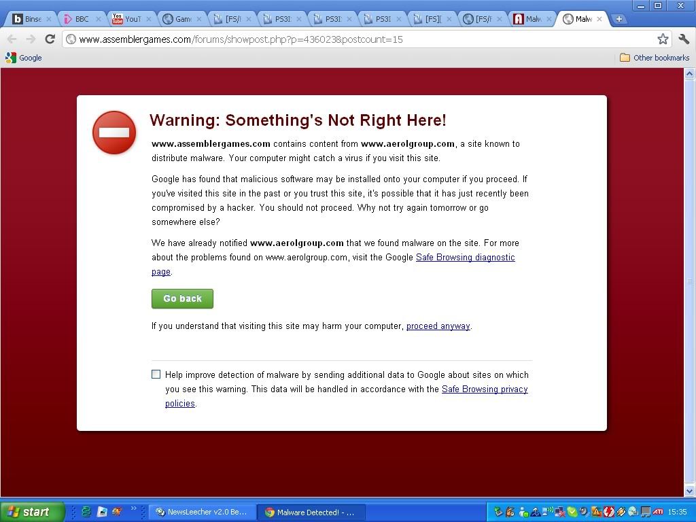Close the YouTube tab
The height and width of the screenshot is (522, 696).
coord(149,19)
